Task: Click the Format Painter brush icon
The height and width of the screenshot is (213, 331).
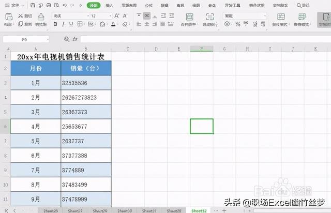Action: [41, 17]
